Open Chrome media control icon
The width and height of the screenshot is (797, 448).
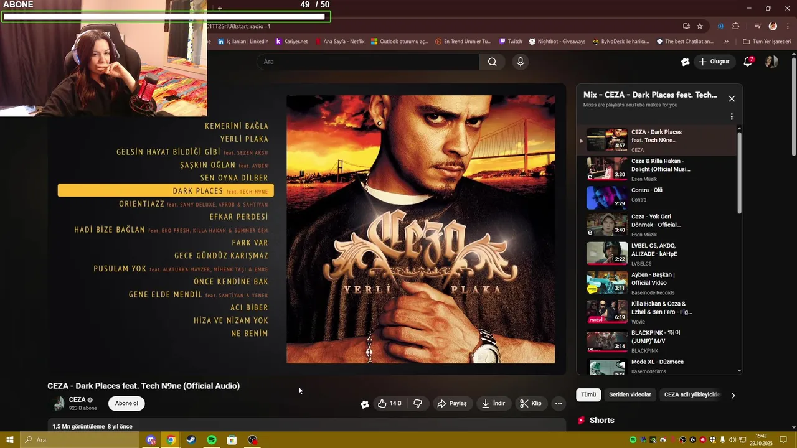pos(758,26)
